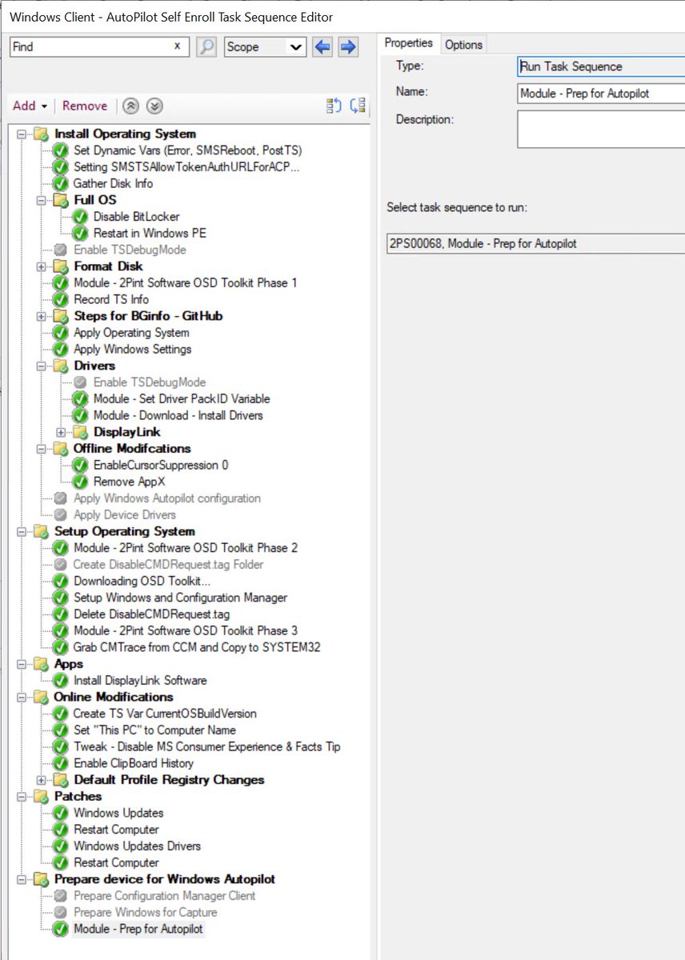Select Module - Prep for Autopilot step
The image size is (685, 960).
coord(138,929)
